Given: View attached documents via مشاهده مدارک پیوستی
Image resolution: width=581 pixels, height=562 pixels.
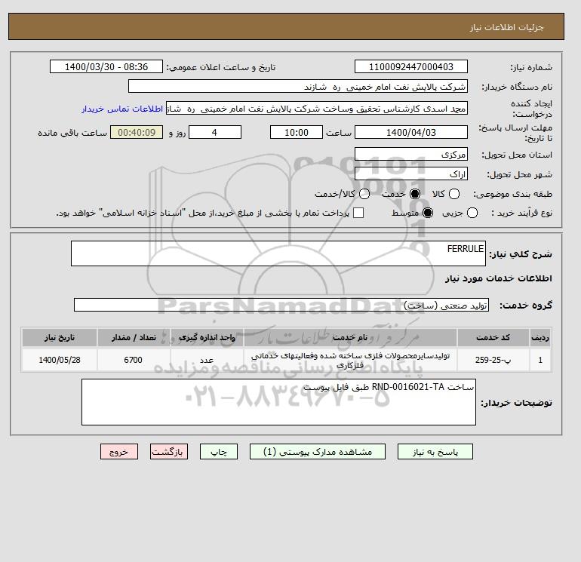Looking at the screenshot, I should click(318, 452).
